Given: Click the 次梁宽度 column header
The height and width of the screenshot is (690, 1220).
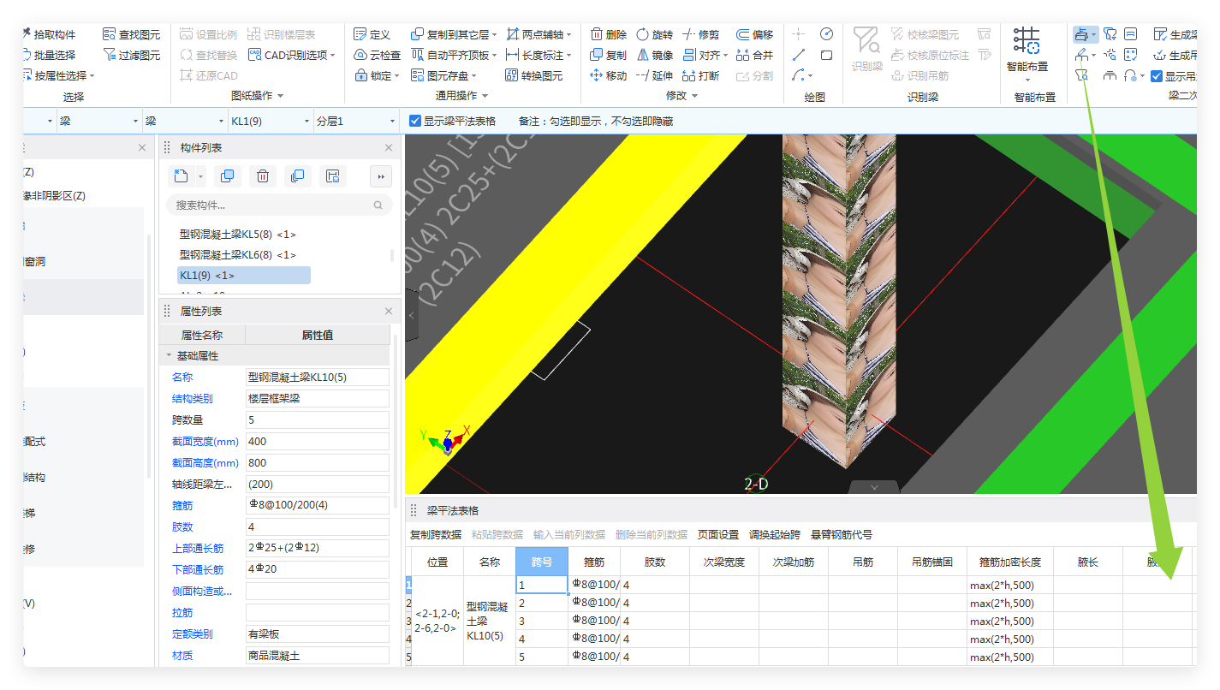Looking at the screenshot, I should (x=723, y=562).
